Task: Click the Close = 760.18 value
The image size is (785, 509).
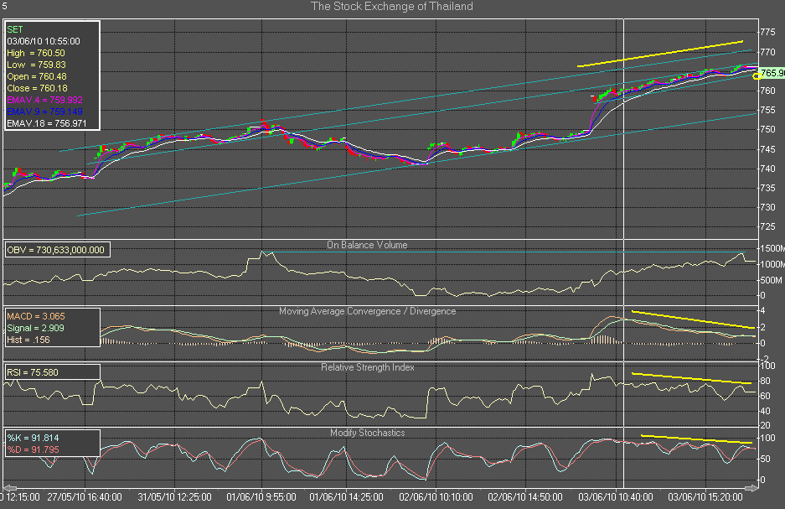Action: pos(37,88)
